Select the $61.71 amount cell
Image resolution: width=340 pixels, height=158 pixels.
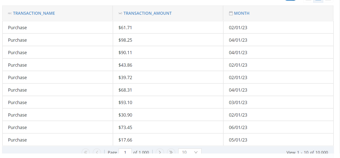pyautogui.click(x=168, y=27)
